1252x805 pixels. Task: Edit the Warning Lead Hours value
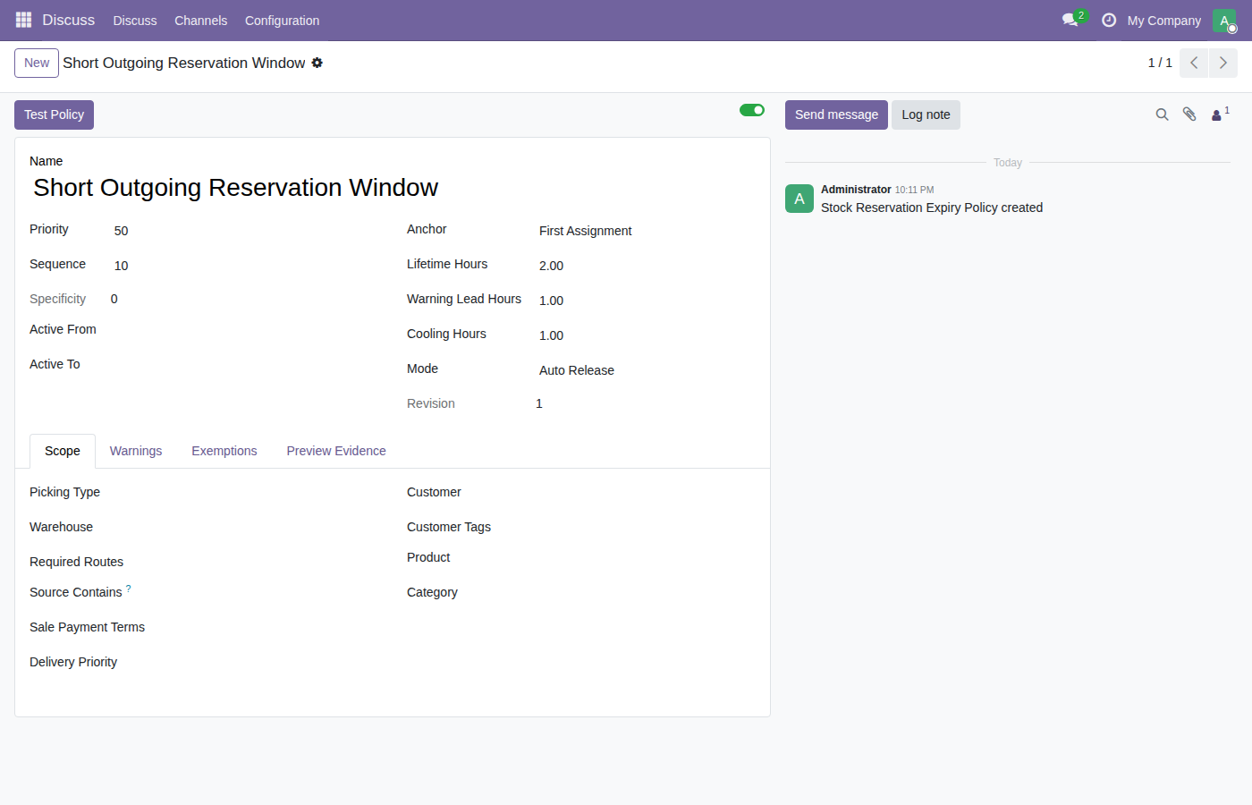click(646, 301)
